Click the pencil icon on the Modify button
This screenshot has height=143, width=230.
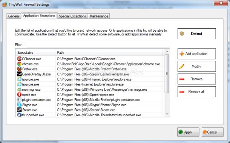click(x=182, y=67)
